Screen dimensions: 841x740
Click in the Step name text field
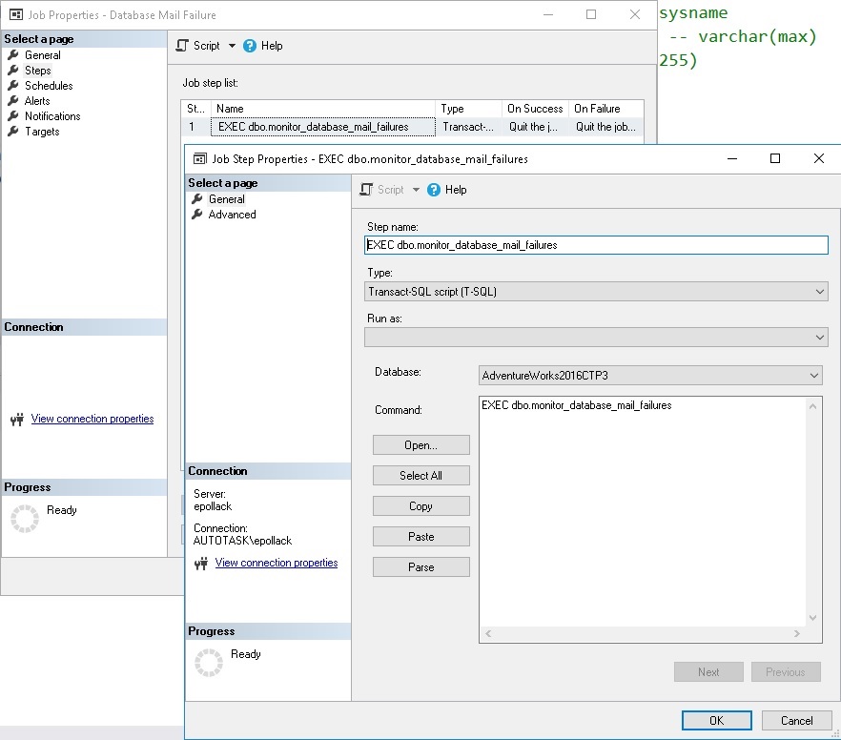[596, 245]
